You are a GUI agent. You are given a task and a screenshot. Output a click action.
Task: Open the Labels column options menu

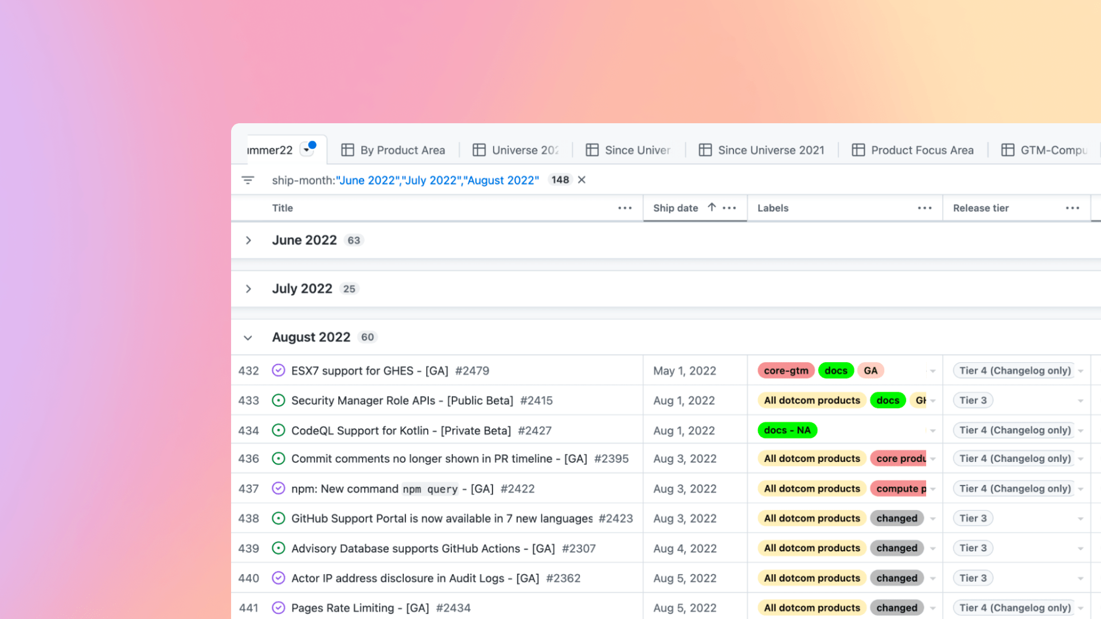pos(924,208)
